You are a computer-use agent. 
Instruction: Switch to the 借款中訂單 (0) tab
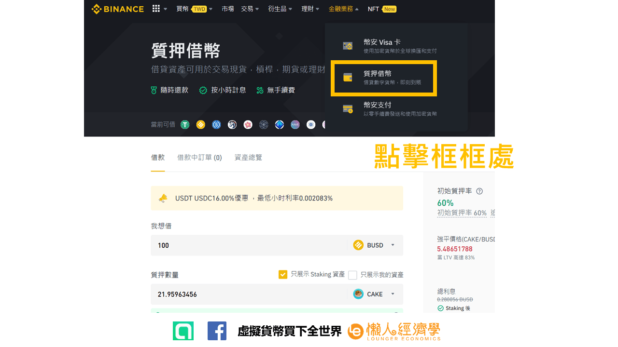coord(199,158)
